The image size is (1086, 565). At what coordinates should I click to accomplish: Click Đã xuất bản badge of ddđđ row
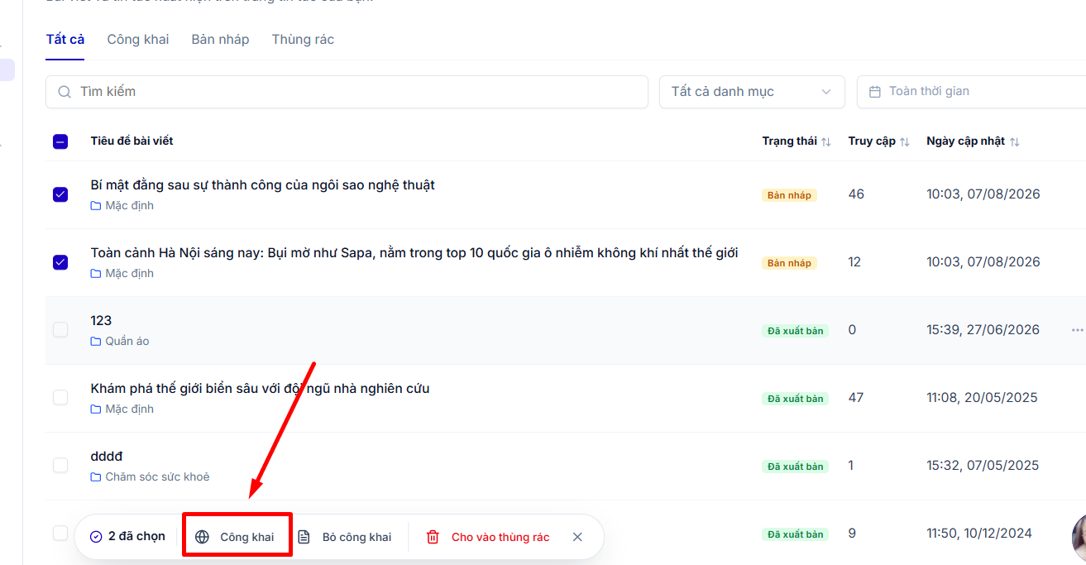pos(795,467)
